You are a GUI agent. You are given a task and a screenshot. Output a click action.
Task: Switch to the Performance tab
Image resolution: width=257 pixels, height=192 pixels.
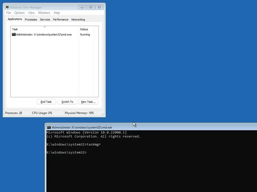point(61,19)
